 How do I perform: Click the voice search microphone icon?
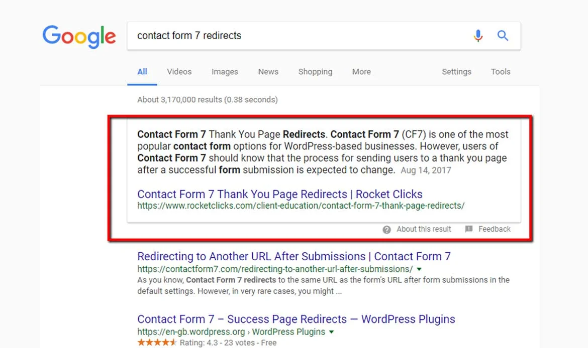click(x=478, y=36)
